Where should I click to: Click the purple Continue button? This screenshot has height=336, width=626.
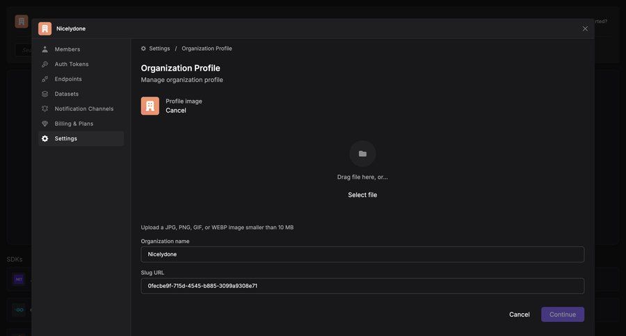click(x=563, y=314)
